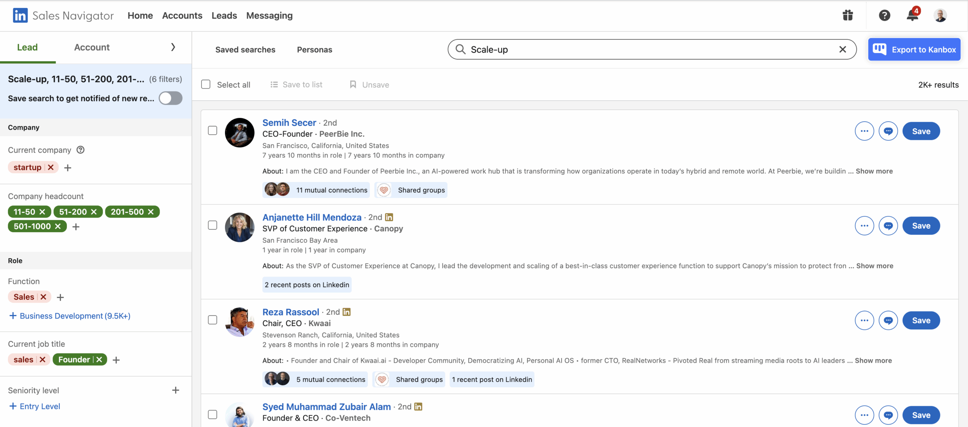Message Semih Secer via chat icon
Image resolution: width=968 pixels, height=427 pixels.
(888, 131)
